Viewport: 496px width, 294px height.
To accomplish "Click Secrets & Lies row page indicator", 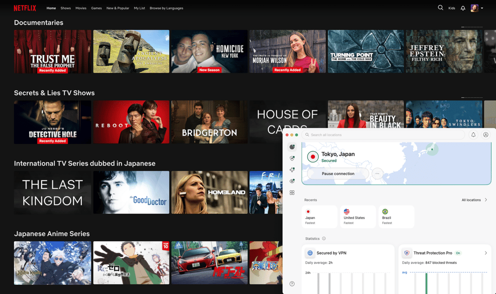I will (472, 97).
